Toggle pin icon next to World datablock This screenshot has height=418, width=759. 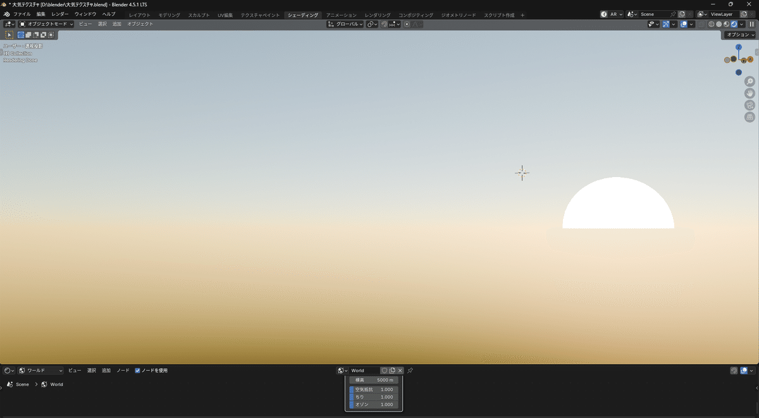click(410, 371)
